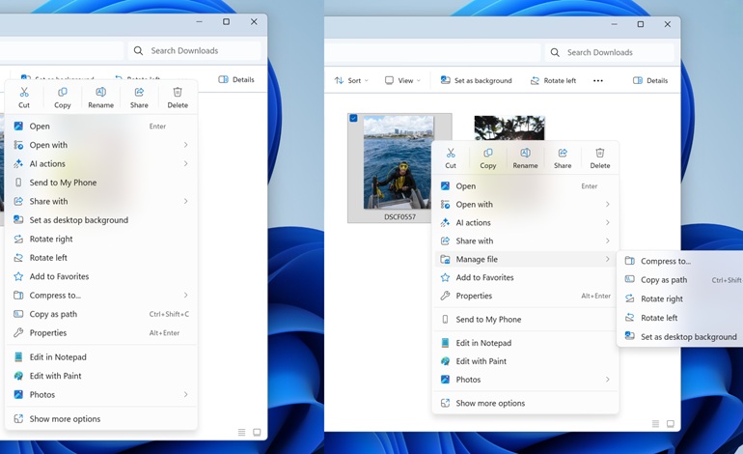743x454 pixels.
Task: Choose Rotate right in left context menu
Action: click(x=101, y=239)
